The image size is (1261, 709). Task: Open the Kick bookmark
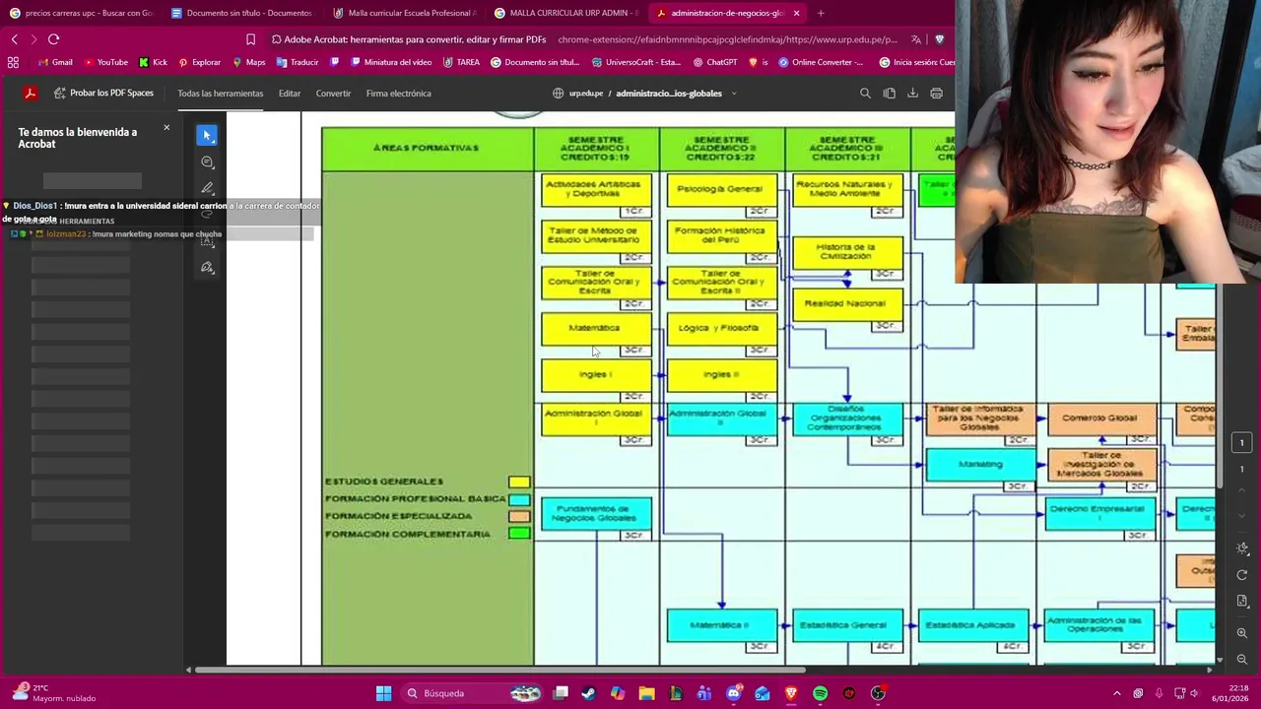pos(153,62)
